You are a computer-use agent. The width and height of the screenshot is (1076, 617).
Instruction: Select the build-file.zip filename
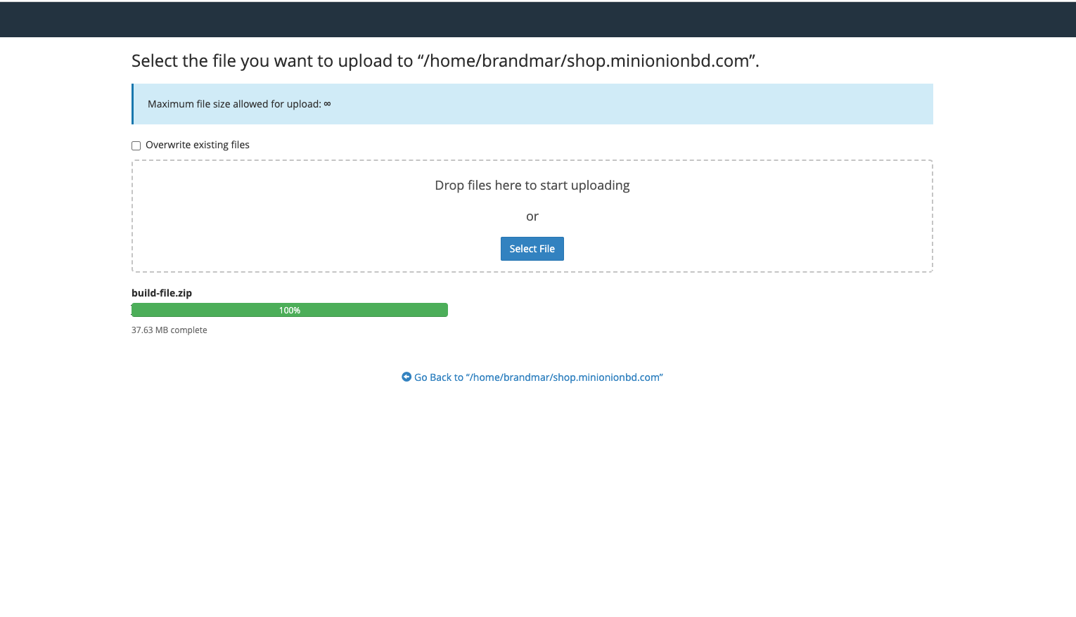(x=162, y=293)
